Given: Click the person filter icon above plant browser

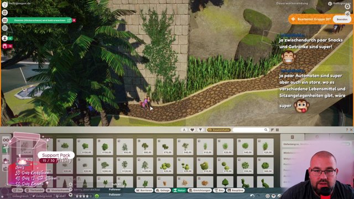Looking at the screenshot, I should pyautogui.click(x=184, y=130).
